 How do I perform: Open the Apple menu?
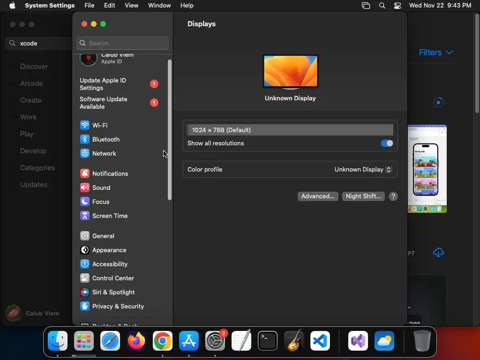pos(12,6)
